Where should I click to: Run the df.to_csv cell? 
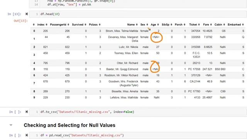click(x=27, y=112)
